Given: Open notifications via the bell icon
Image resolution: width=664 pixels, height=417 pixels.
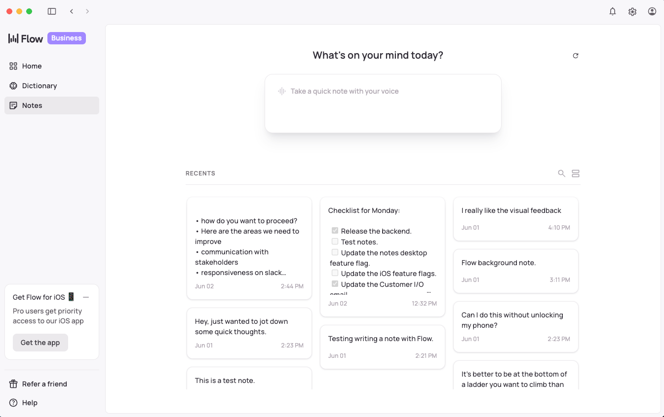Looking at the screenshot, I should click(x=613, y=11).
